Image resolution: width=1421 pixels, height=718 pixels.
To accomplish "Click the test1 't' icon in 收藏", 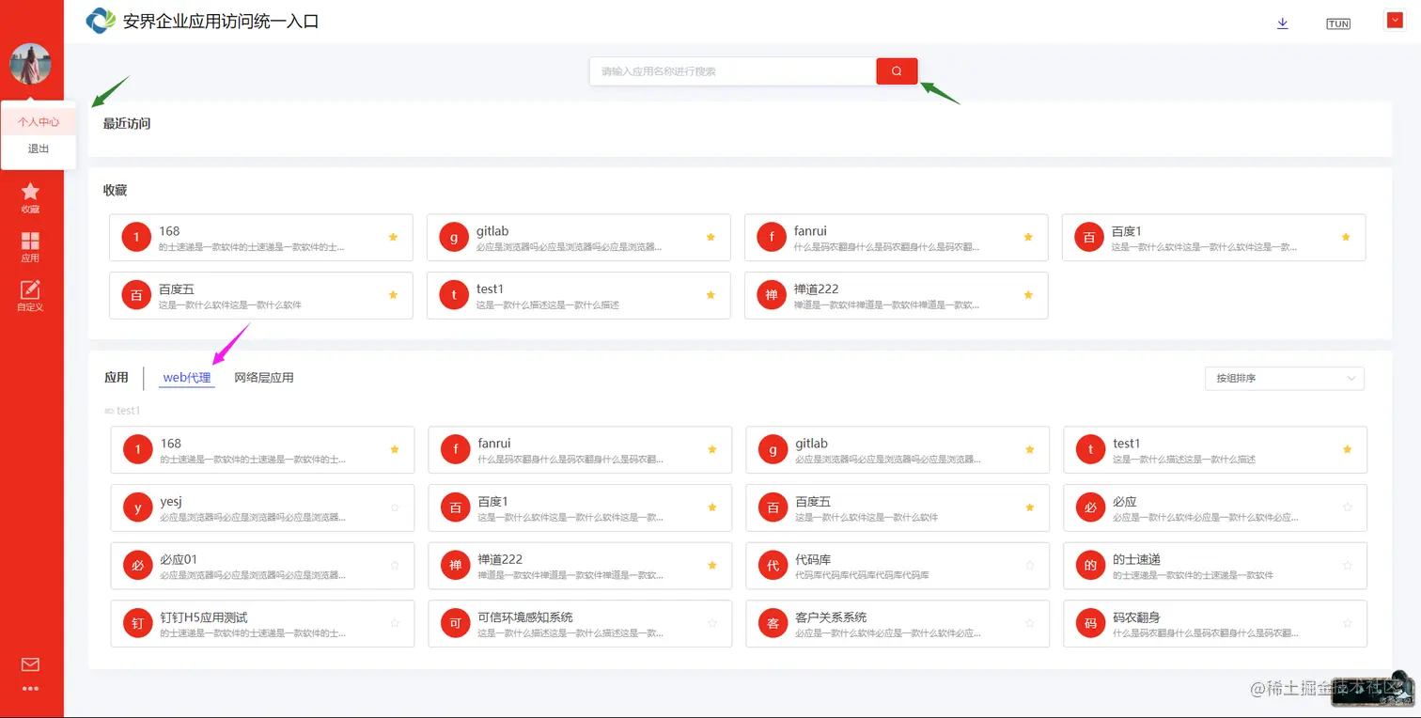I will click(x=454, y=296).
